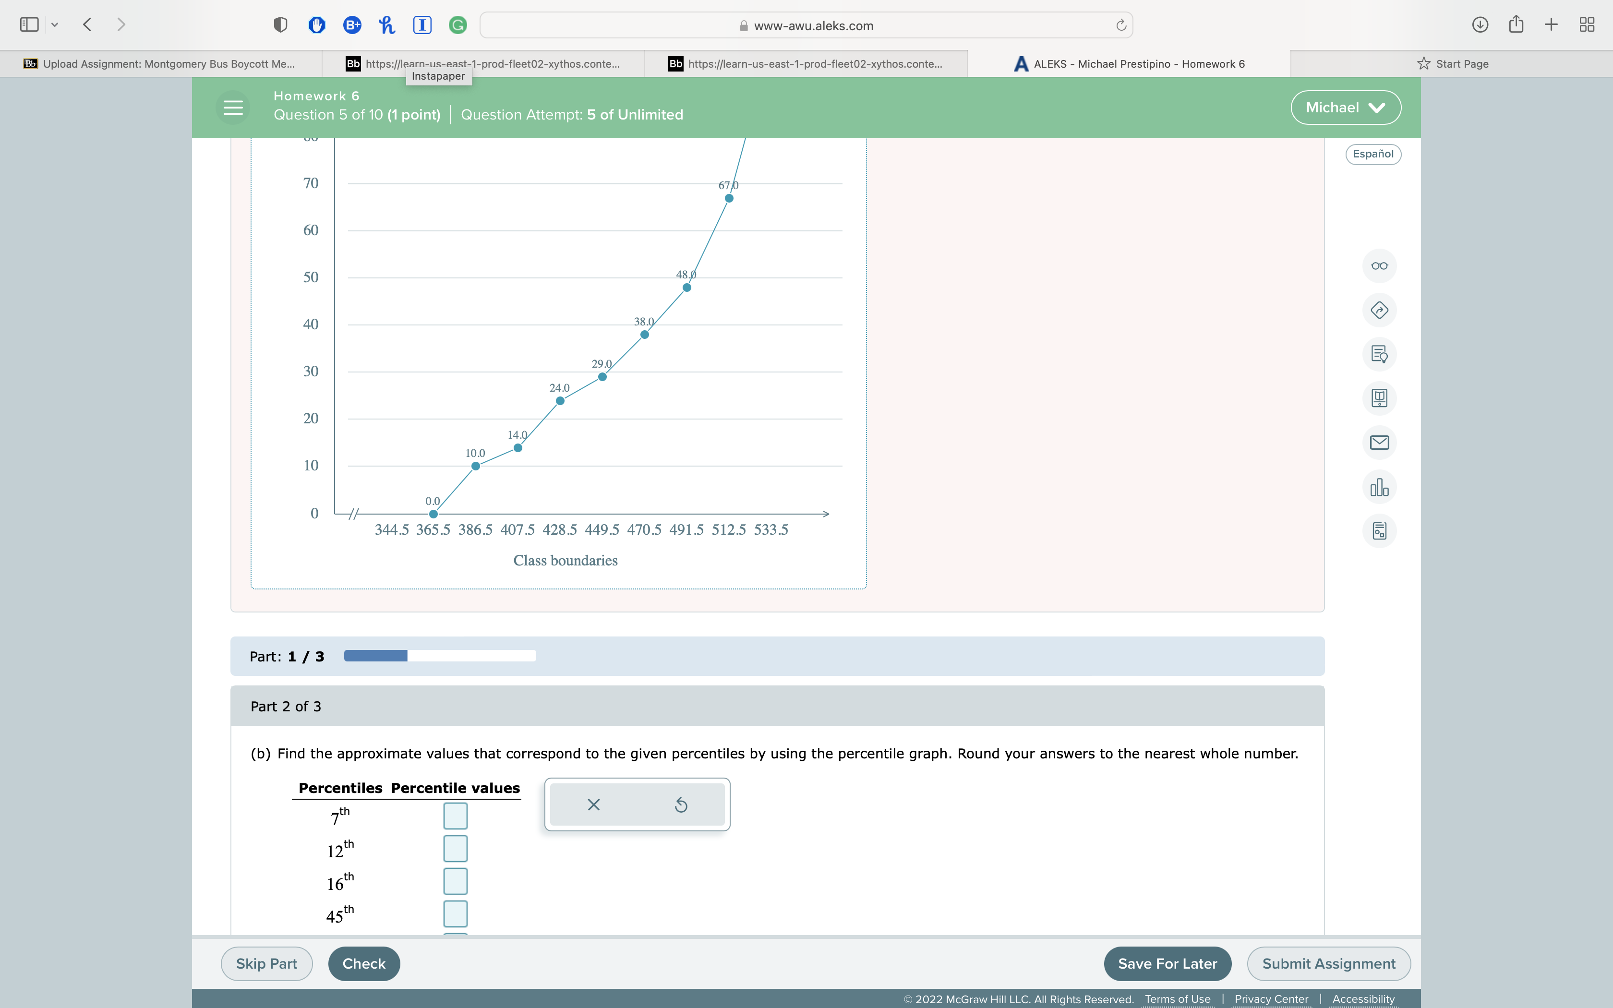Click Save For Later button
The height and width of the screenshot is (1008, 1613).
(1167, 963)
